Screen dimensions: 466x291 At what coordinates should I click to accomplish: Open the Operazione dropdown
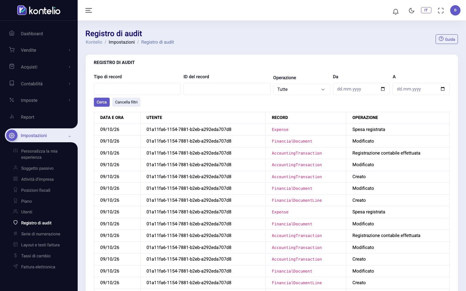302,89
